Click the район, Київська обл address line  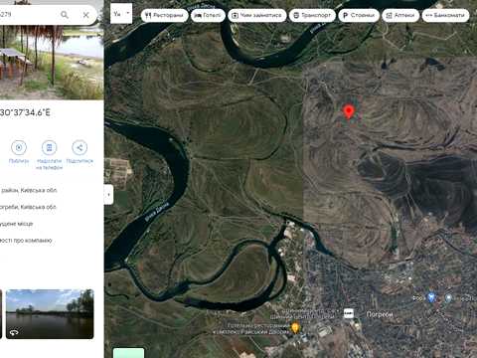29,190
